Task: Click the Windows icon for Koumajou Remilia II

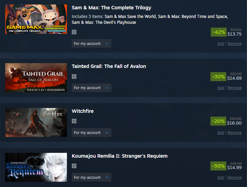Action: 74,166
